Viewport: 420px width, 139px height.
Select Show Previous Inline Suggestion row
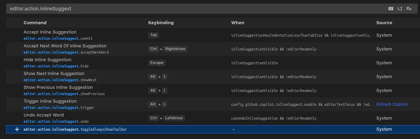tap(58, 87)
